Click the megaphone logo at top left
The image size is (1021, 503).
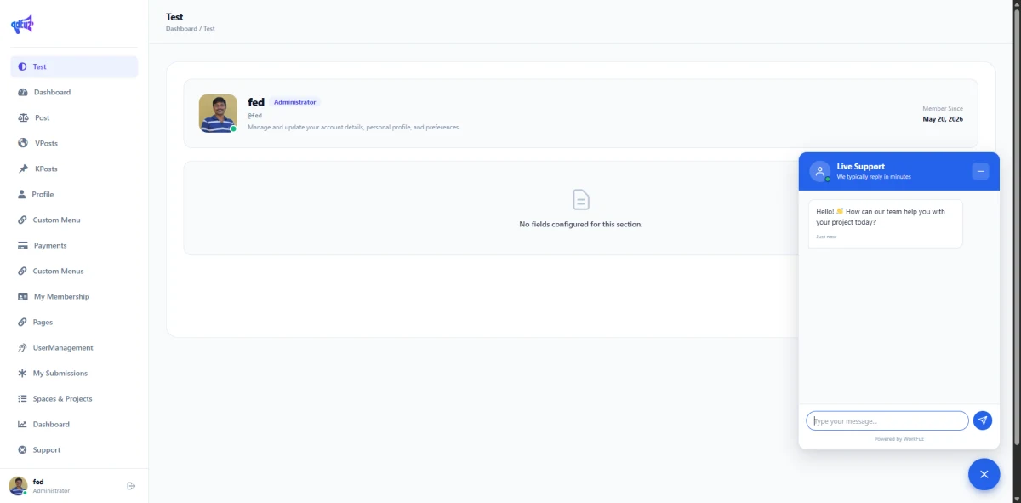(x=22, y=25)
